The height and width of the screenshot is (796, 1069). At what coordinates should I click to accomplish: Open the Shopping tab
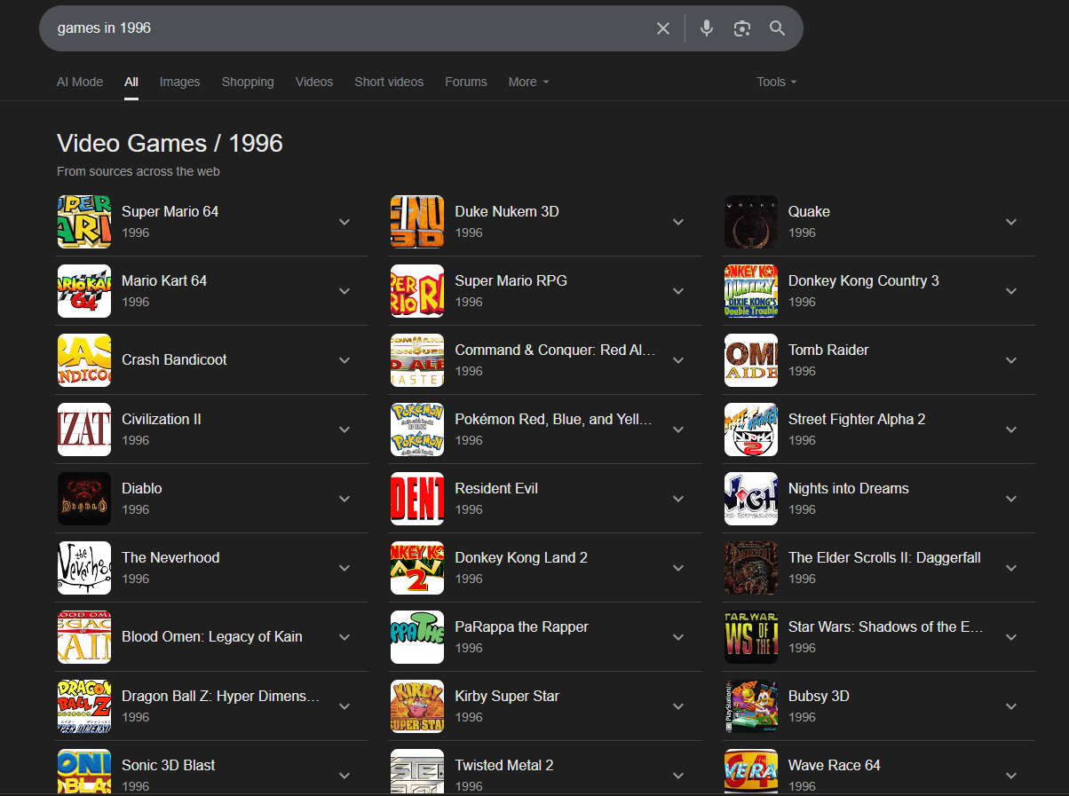tap(248, 82)
